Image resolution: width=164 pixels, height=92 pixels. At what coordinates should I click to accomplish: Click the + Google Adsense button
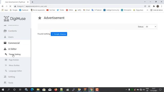(59, 34)
